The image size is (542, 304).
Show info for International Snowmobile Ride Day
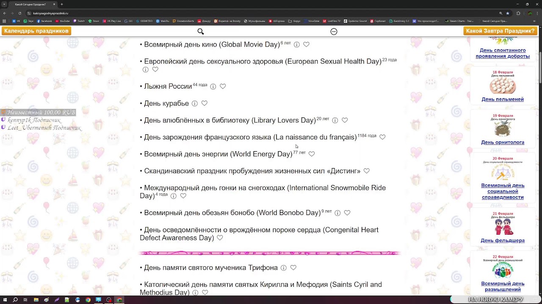coord(174,196)
